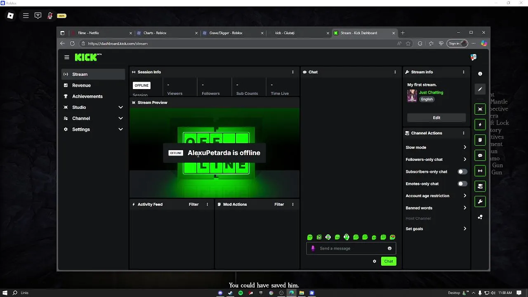Click the purple microphone icon in chat box
This screenshot has width=528, height=297.
click(313, 248)
